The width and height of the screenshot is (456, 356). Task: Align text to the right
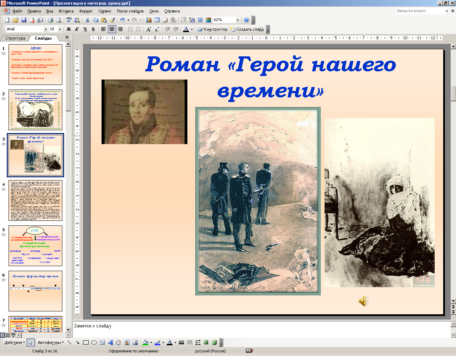click(120, 29)
